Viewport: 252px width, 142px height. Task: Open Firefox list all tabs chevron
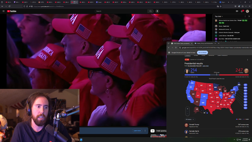(232, 2)
